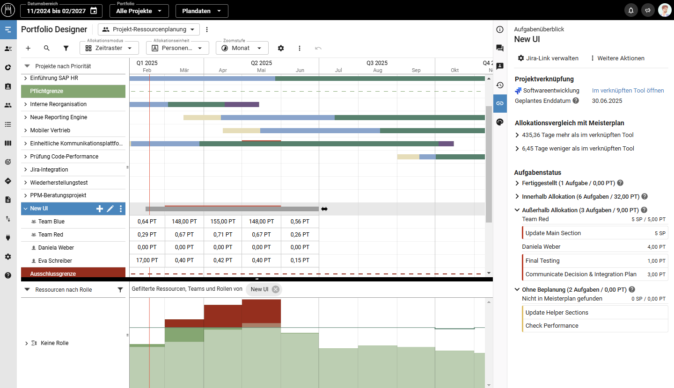This screenshot has width=674, height=388.
Task: Open the people group icon in left sidebar
Action: coord(8,105)
